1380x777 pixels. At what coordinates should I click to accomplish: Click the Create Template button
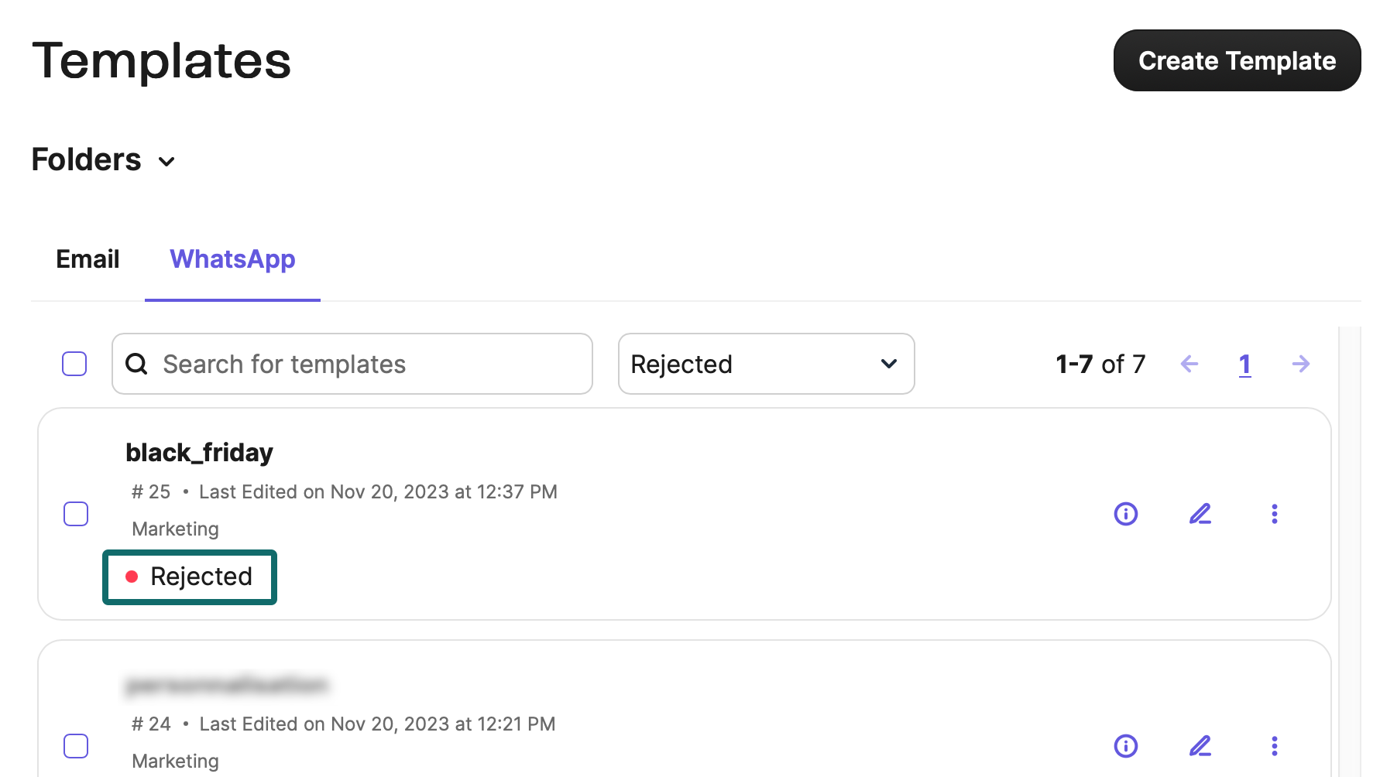click(1237, 60)
